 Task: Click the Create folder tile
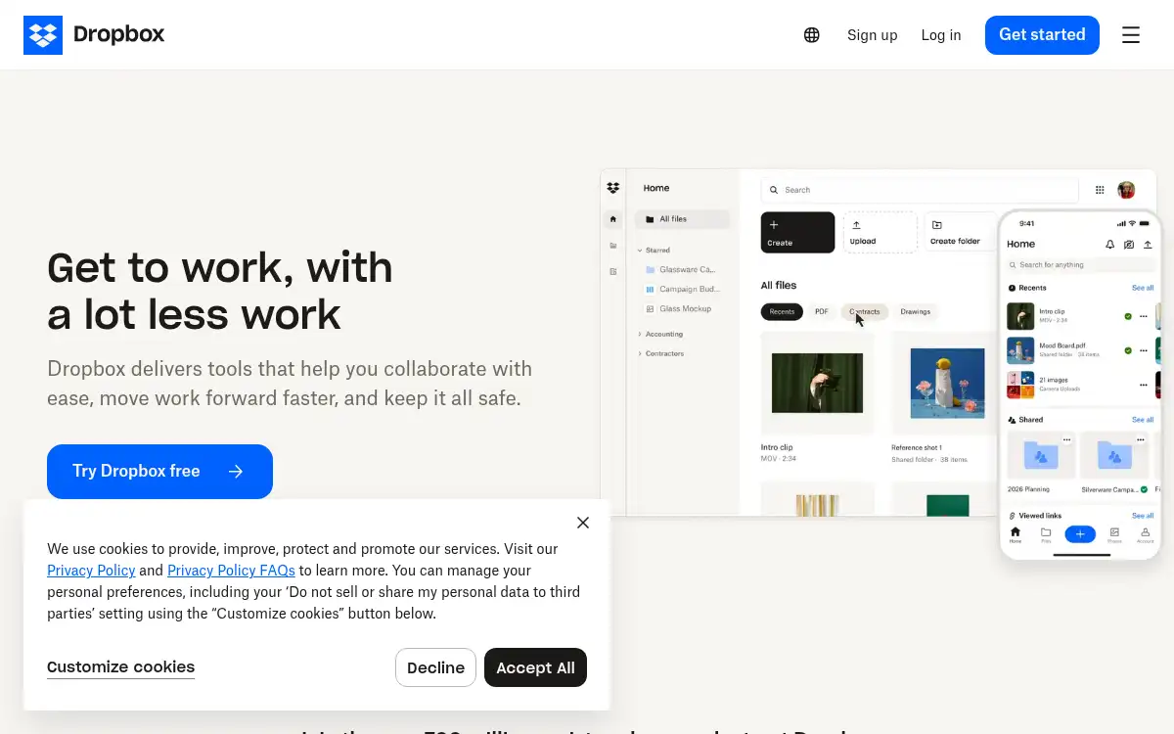(959, 233)
